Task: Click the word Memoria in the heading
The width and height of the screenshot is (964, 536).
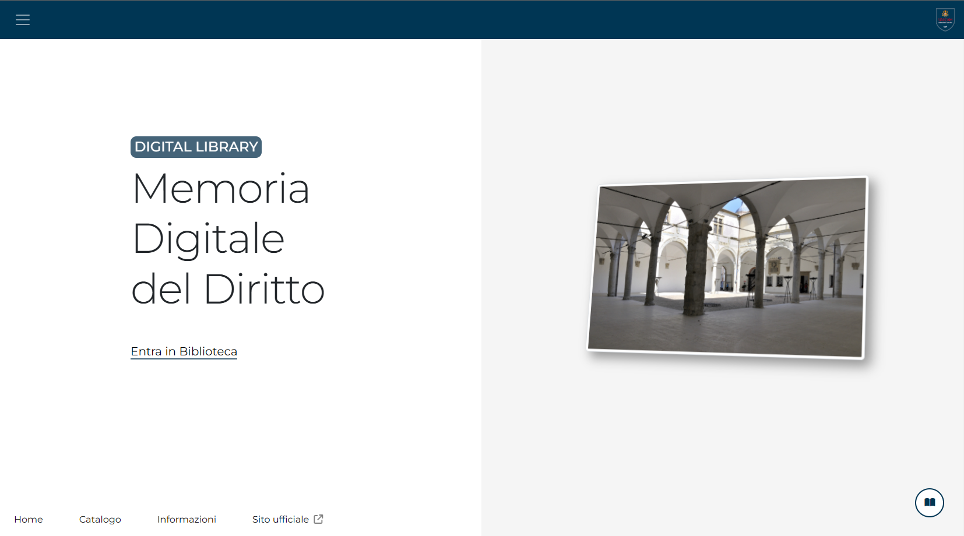Action: [221, 189]
